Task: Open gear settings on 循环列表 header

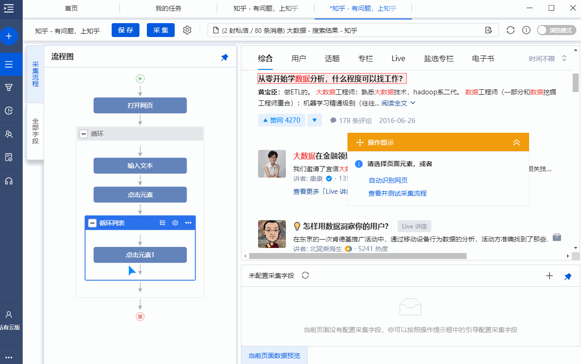Action: 175,223
